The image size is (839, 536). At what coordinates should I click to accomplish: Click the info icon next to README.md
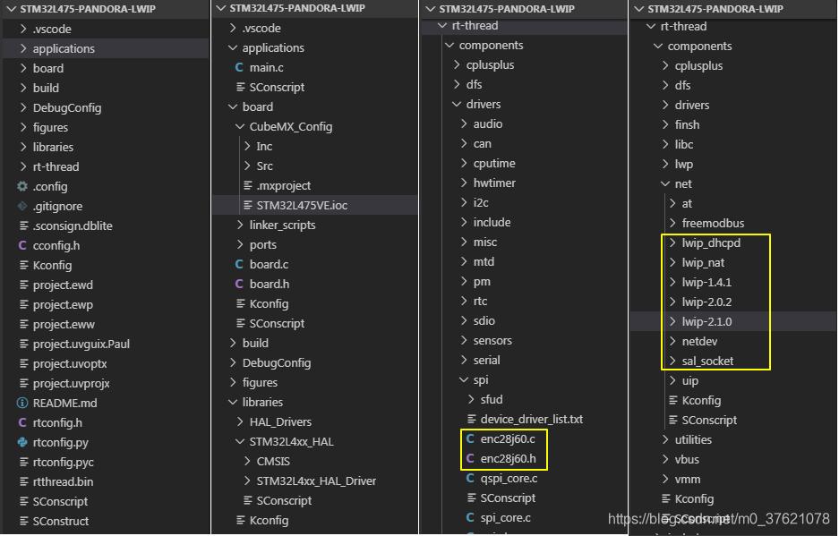22,403
